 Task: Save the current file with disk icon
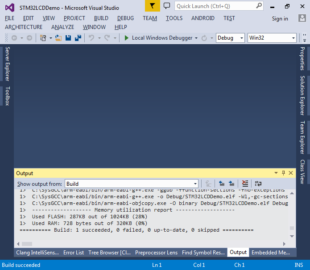[68, 38]
